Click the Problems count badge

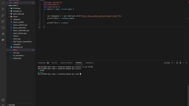tap(48, 63)
